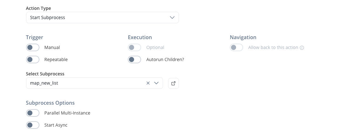Toggle the Autorun Children? switch
The image size is (347, 140).
click(x=134, y=59)
